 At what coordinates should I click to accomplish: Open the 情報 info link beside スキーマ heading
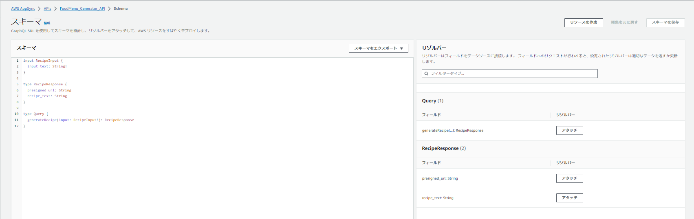(47, 23)
